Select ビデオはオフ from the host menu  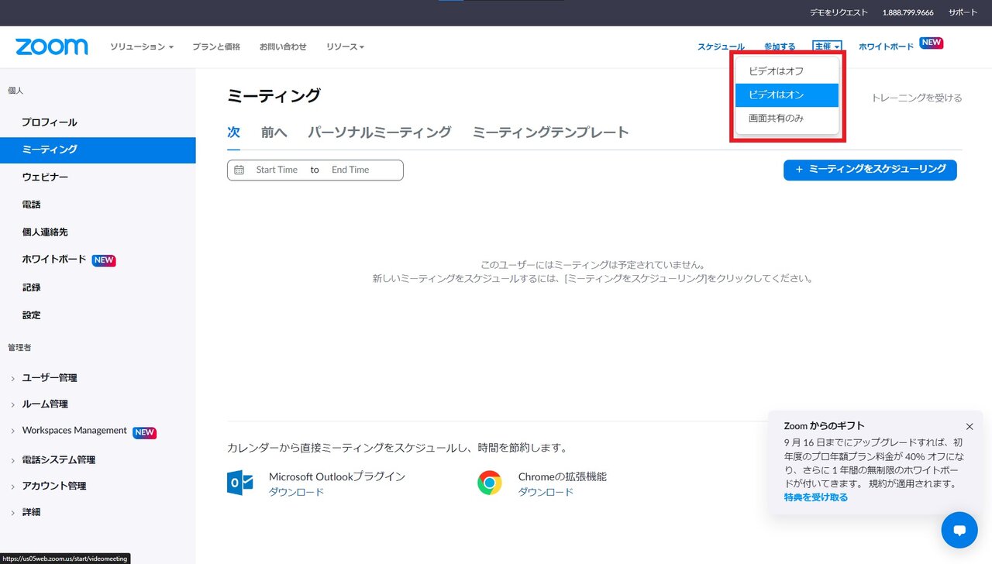787,70
